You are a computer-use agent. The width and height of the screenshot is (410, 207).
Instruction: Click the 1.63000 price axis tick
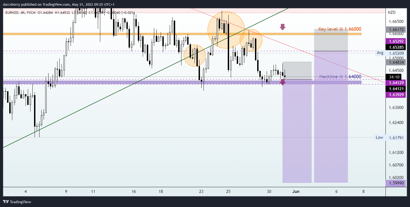[396, 108]
